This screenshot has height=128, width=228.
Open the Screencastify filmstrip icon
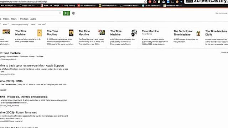pos(189,1)
